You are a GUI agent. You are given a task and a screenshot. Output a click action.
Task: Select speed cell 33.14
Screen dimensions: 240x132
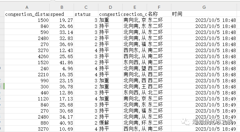62,32
